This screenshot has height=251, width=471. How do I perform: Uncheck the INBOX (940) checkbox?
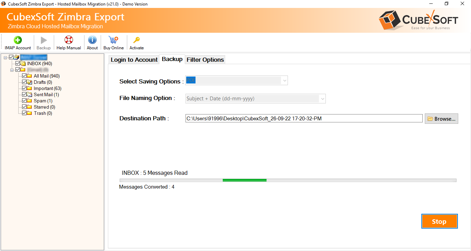pyautogui.click(x=18, y=63)
